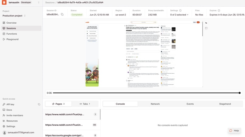Screen dimensions: 245x137
Task: Select the reddit page row with count 86
Action: pyautogui.click(x=71, y=125)
